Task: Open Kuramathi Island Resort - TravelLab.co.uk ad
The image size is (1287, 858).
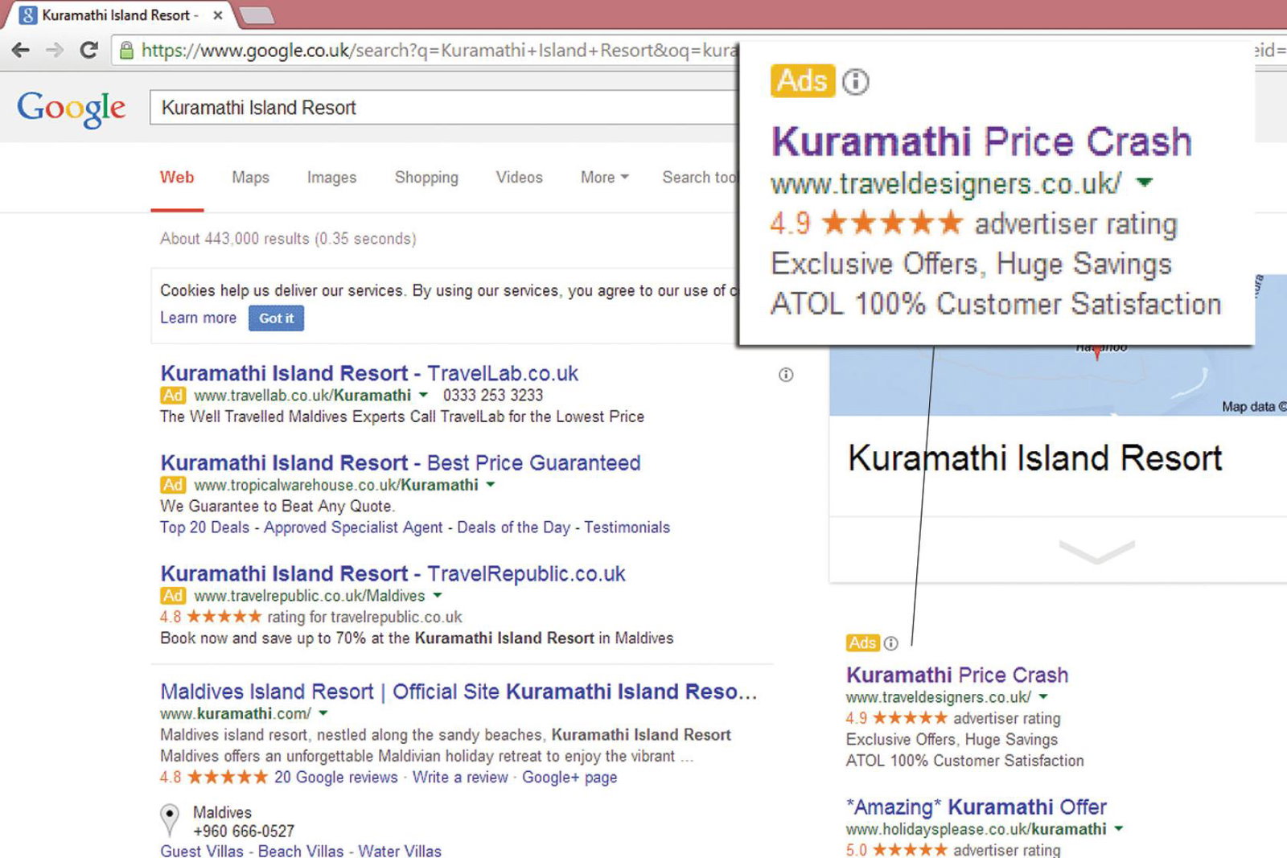Action: 369,373
